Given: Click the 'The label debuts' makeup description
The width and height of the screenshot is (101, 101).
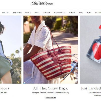Looking at the screenshot, I should click(x=95, y=94).
